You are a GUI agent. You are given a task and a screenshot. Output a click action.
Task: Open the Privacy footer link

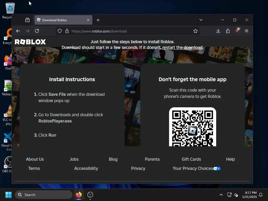pyautogui.click(x=138, y=168)
